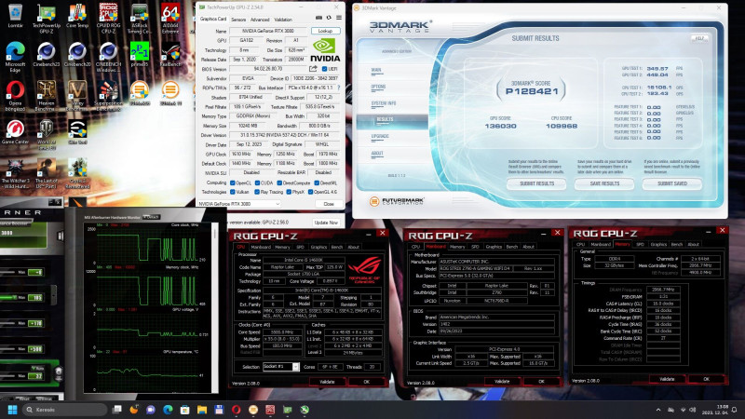
Task: Select Mainboard tab in the left ROG CPU-Z window
Action: click(261, 247)
